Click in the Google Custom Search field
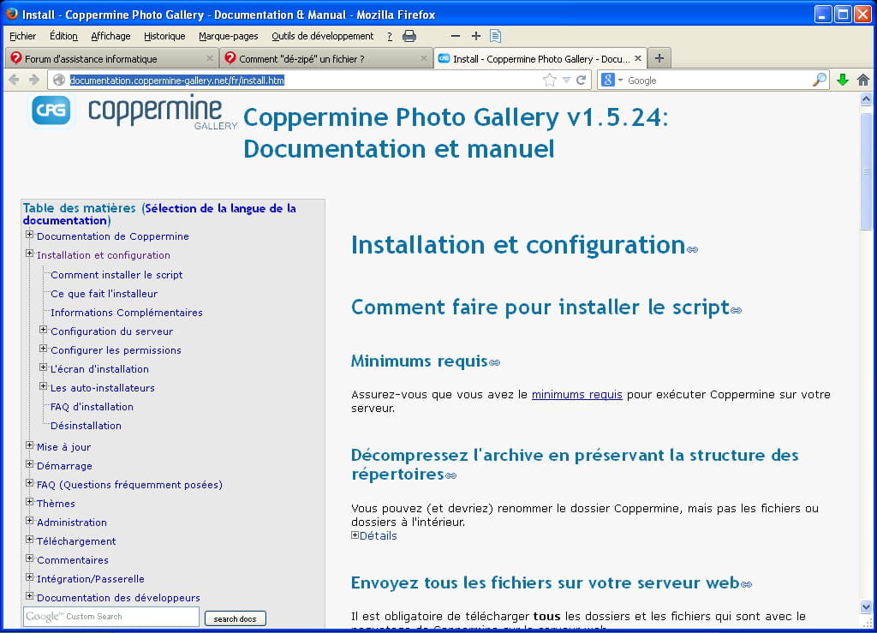Screen dimensions: 877x633 click(x=111, y=616)
